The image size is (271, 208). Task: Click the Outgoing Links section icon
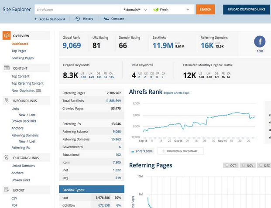7,157
